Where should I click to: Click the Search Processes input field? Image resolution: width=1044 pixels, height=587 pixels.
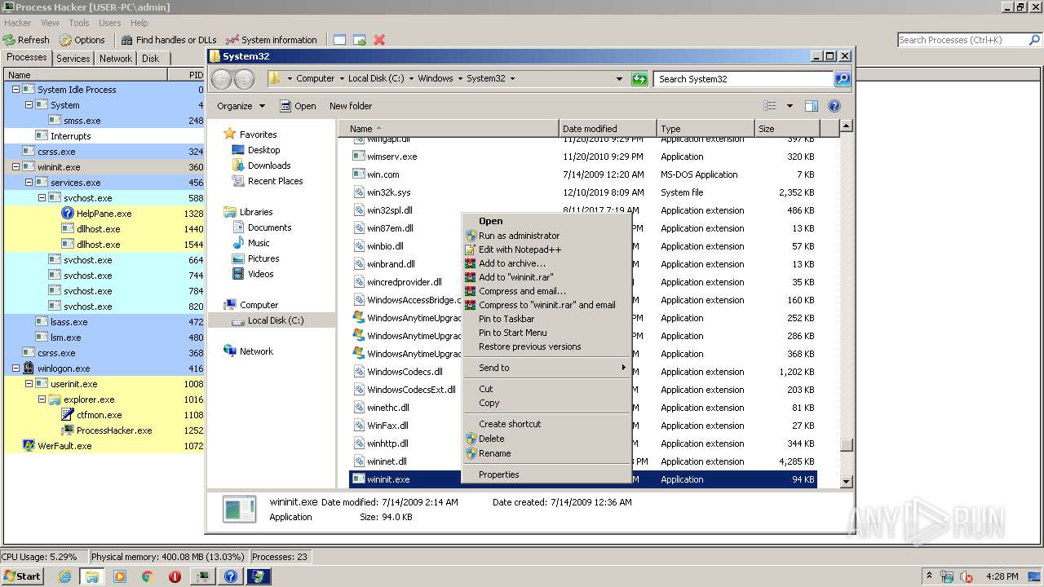pyautogui.click(x=962, y=40)
